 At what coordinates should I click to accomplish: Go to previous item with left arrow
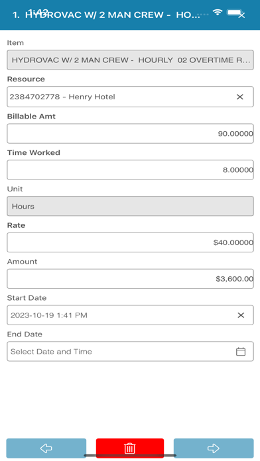click(x=46, y=448)
